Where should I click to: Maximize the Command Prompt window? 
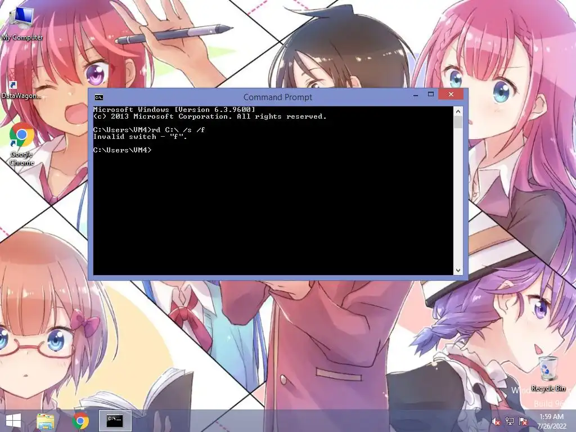(431, 94)
